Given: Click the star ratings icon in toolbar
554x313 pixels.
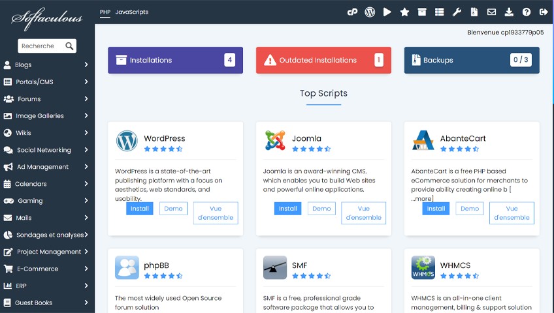Looking at the screenshot, I should 404,12.
